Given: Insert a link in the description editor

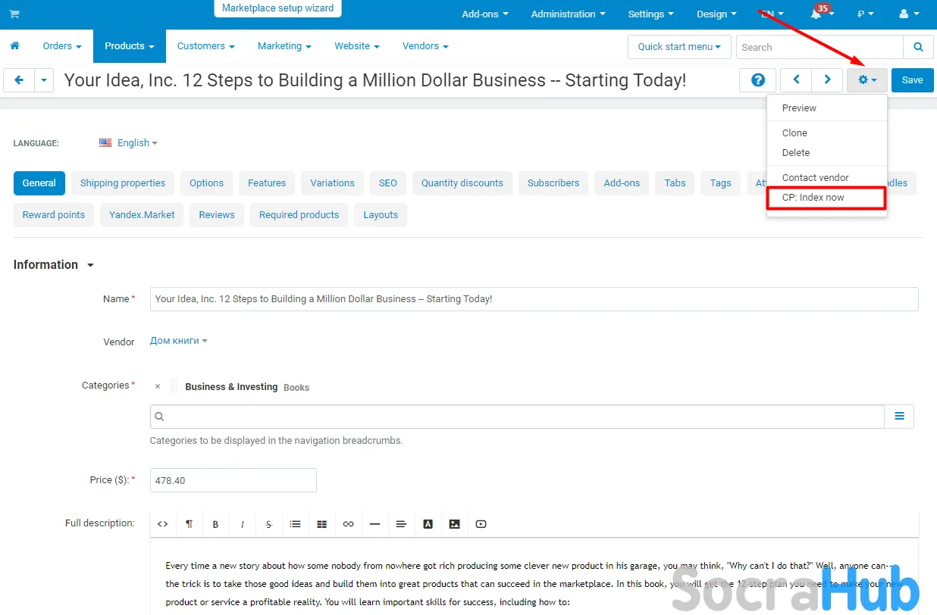Looking at the screenshot, I should coord(348,524).
